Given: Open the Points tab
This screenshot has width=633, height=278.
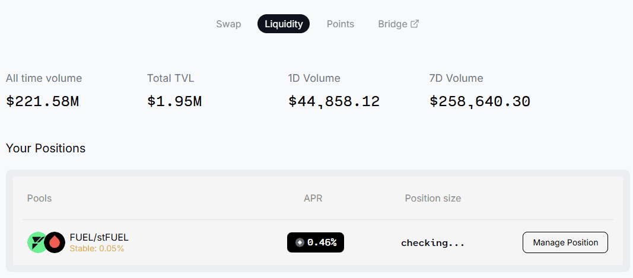Looking at the screenshot, I should (x=341, y=24).
